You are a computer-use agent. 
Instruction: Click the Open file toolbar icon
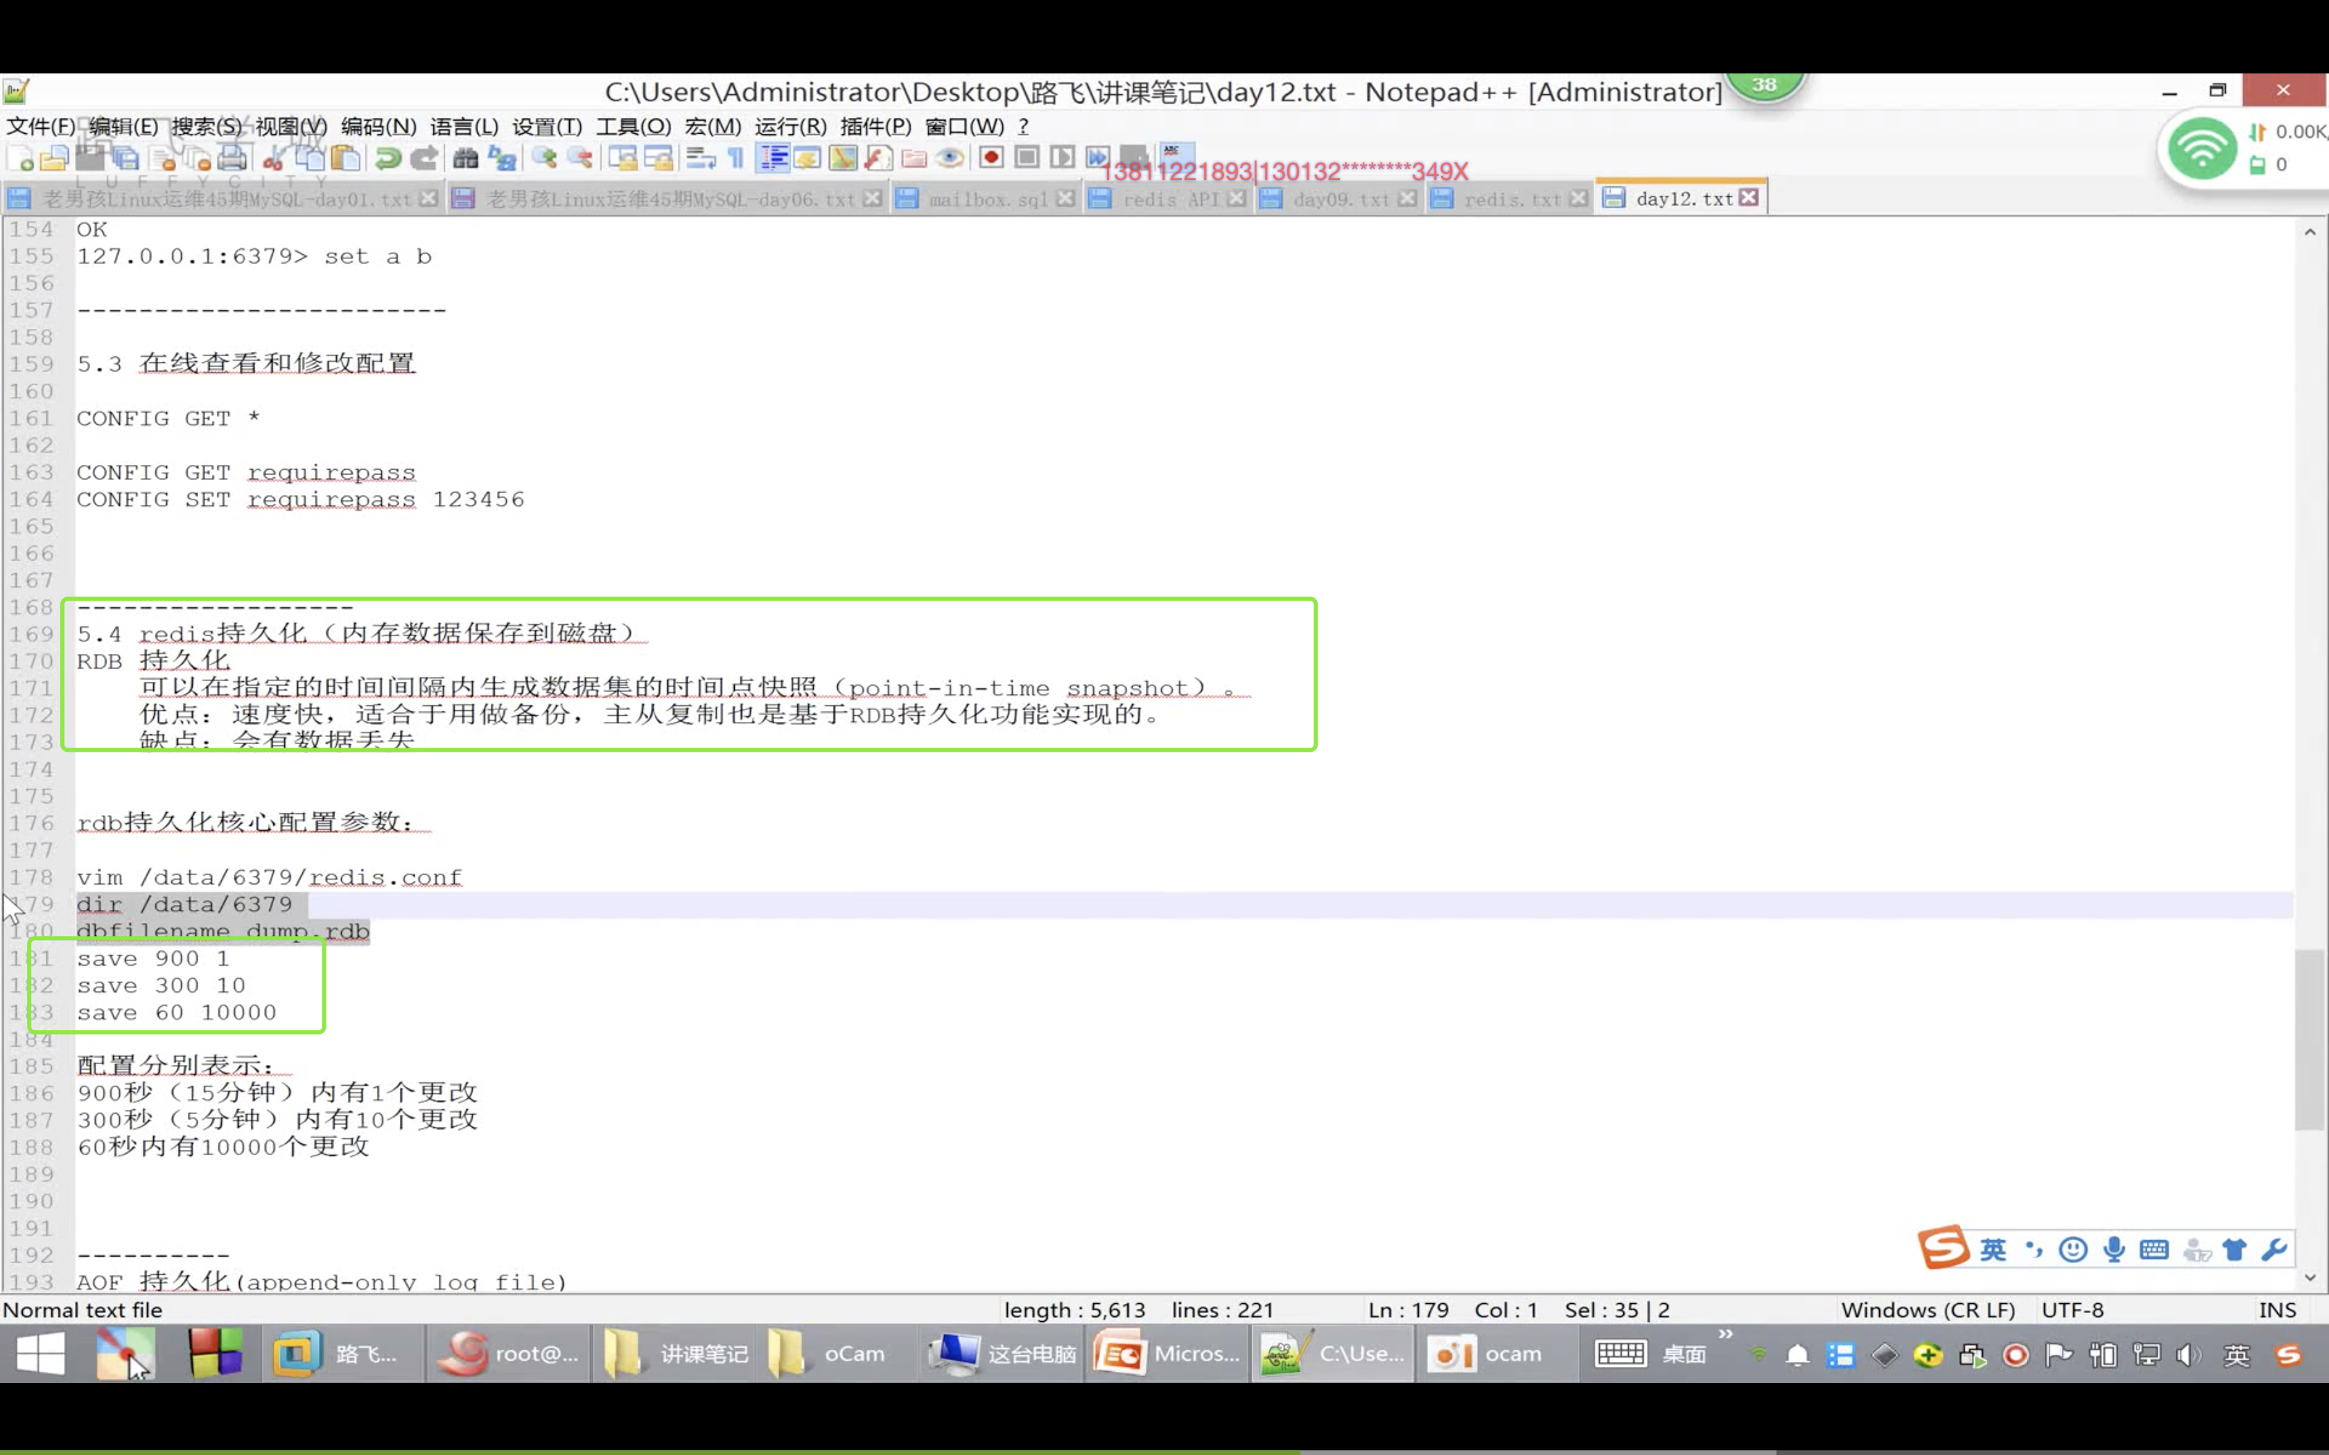(54, 158)
